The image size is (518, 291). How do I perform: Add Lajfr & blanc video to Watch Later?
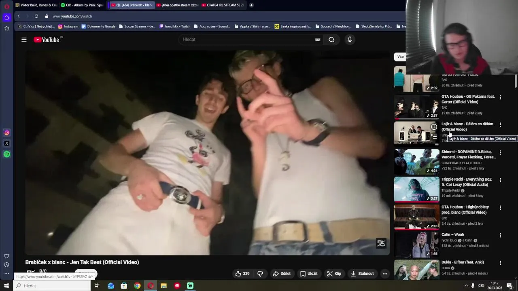click(x=434, y=127)
